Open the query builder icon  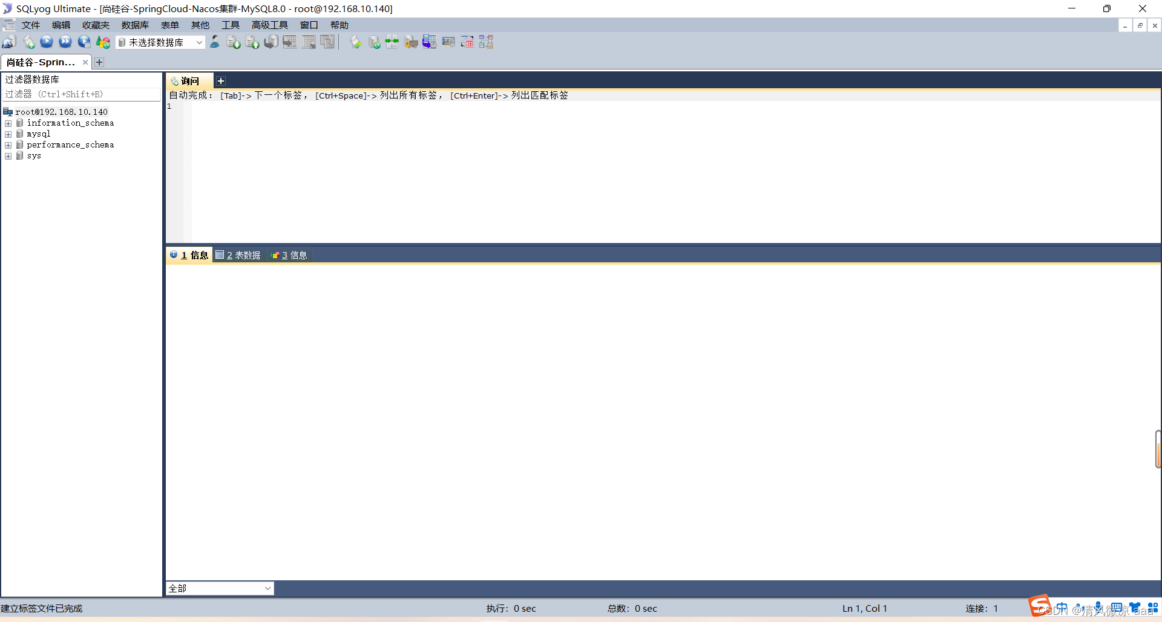pyautogui.click(x=467, y=42)
